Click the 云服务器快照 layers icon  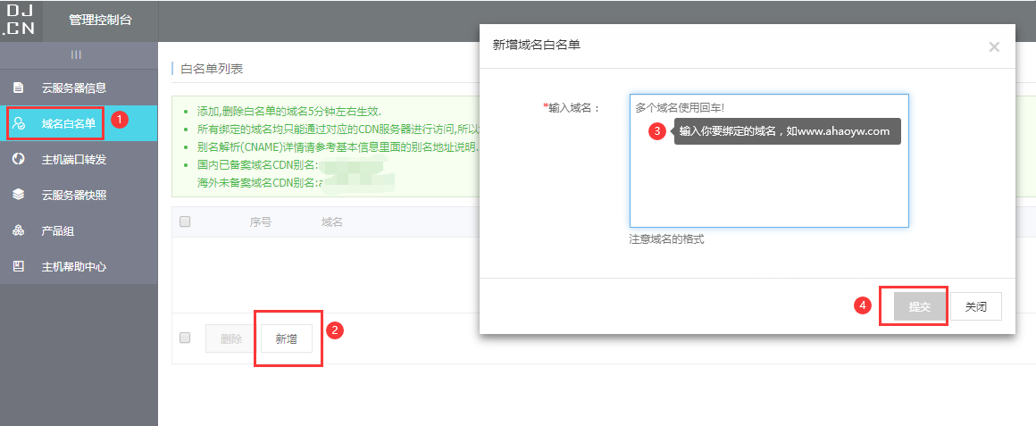coord(19,195)
